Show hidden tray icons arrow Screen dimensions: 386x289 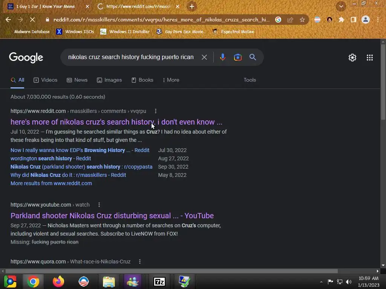coord(321,282)
